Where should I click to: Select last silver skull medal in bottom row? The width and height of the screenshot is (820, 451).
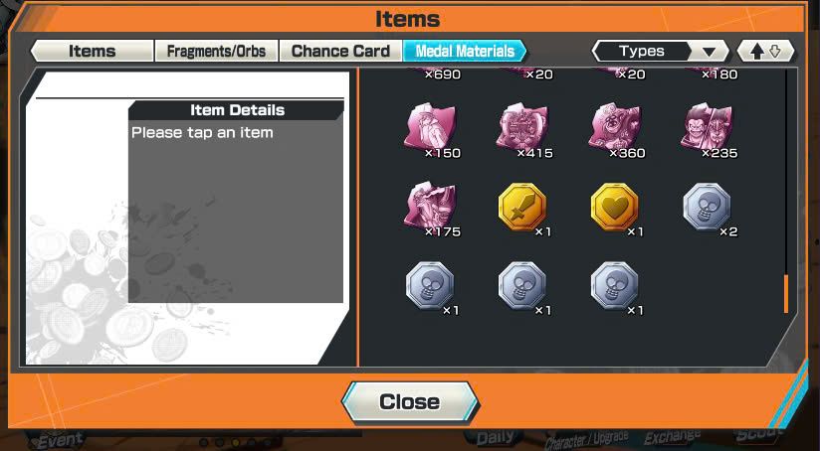pos(614,285)
